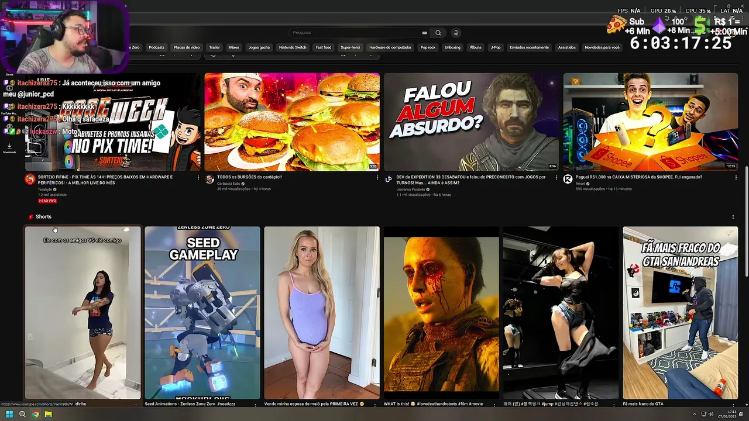Select the Assistidos chip
749x421 pixels.
pos(566,47)
